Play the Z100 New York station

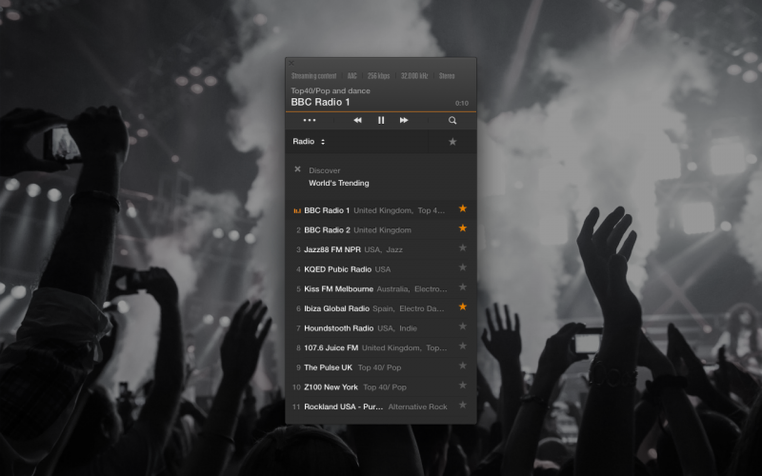331,387
